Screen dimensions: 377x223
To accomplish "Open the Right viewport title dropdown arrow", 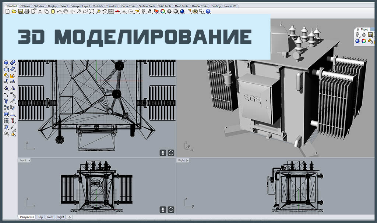I will coord(188,161).
